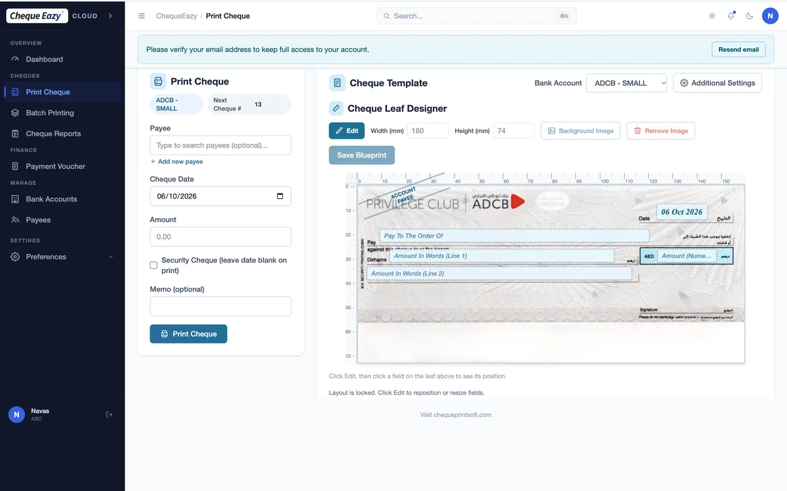Select the Pay To The Order Of field
787x491 pixels.
point(514,236)
